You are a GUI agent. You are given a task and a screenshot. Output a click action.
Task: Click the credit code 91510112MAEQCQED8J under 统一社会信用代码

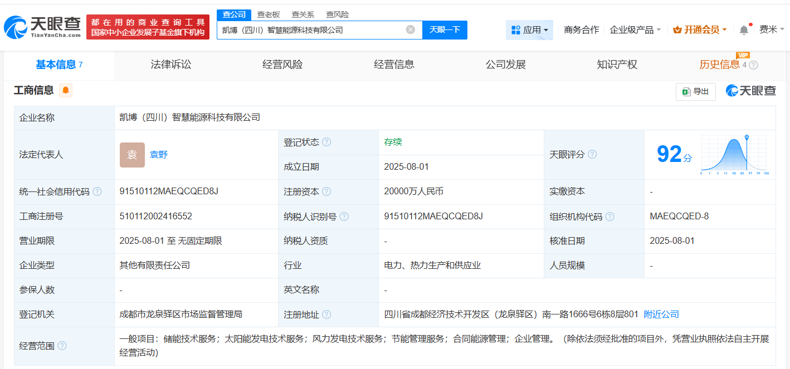coord(169,191)
